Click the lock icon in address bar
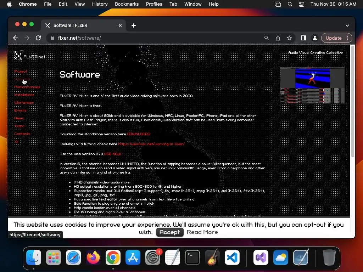The width and height of the screenshot is (363, 272). (x=52, y=38)
